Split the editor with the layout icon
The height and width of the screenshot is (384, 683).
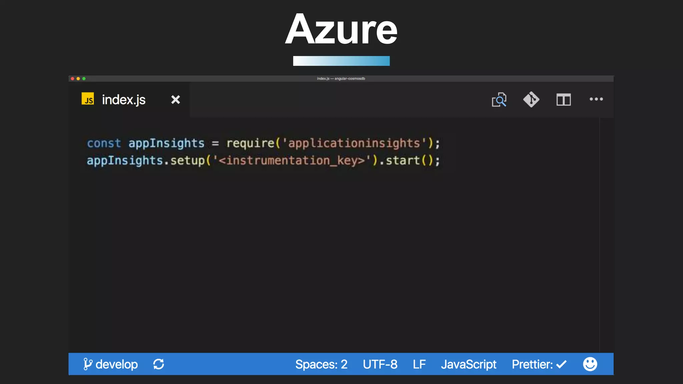click(x=564, y=100)
